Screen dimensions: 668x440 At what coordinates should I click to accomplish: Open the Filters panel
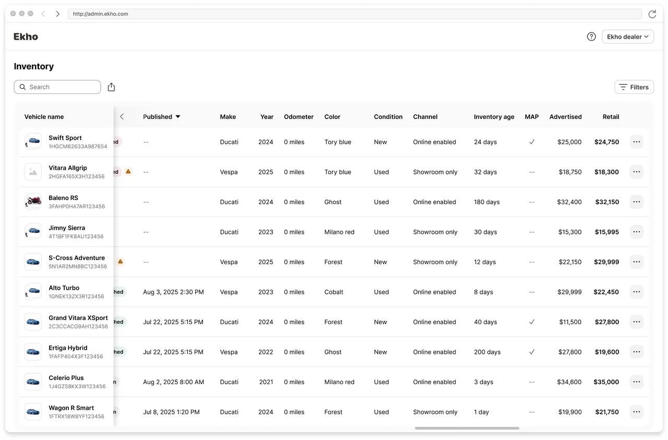tap(634, 87)
